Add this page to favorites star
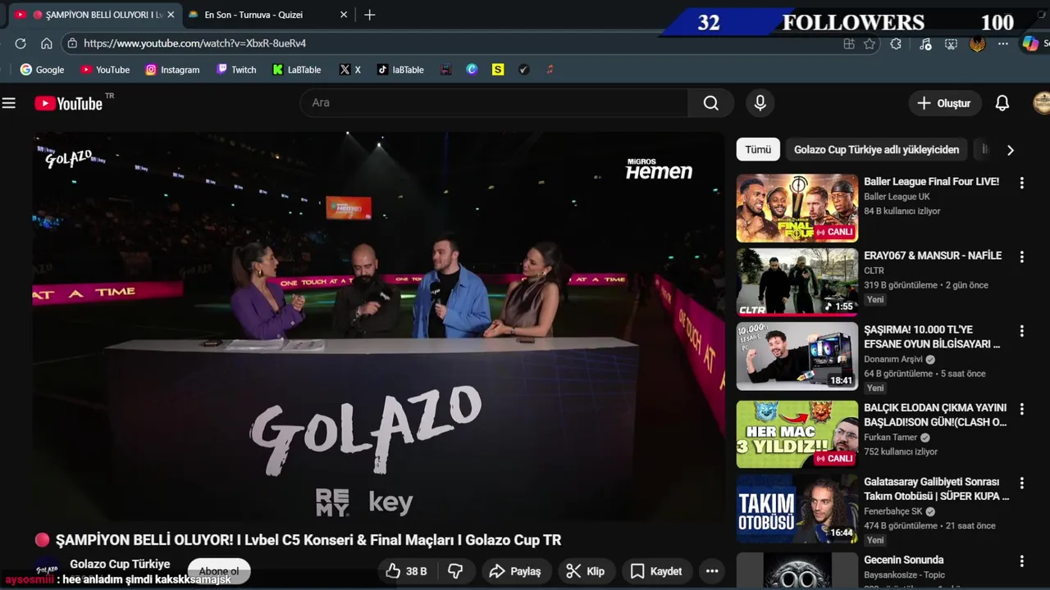Image resolution: width=1050 pixels, height=590 pixels. (870, 44)
